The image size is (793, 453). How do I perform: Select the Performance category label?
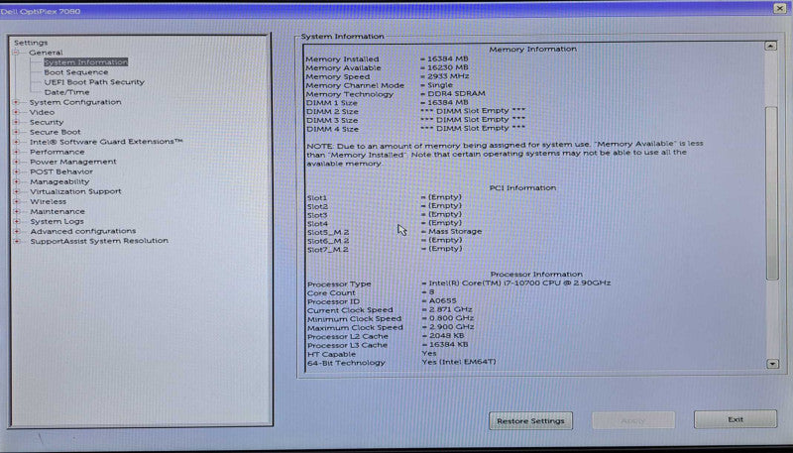pos(57,152)
